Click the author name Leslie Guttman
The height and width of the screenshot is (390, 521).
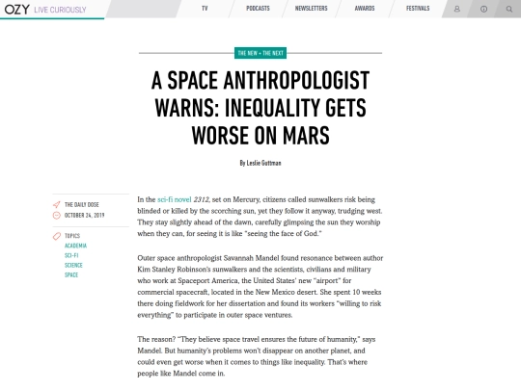(263, 163)
